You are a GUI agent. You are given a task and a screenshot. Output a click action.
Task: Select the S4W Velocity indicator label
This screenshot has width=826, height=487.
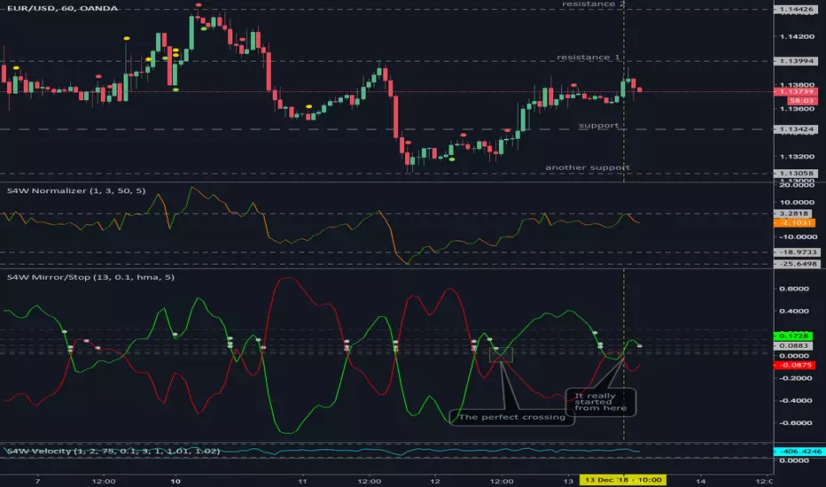click(113, 452)
